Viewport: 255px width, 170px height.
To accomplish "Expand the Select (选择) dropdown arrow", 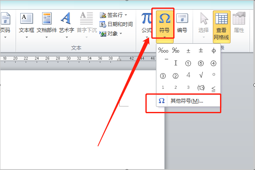I will [x=204, y=37].
